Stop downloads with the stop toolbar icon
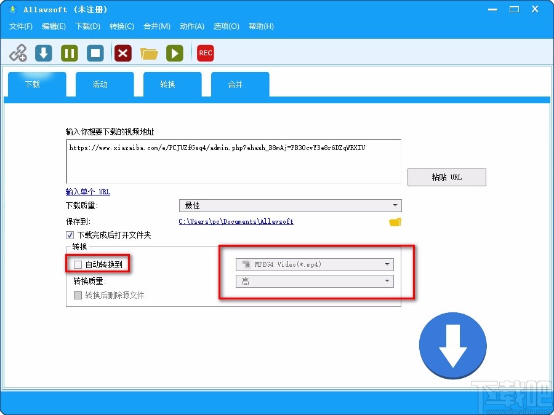This screenshot has width=554, height=415. click(x=95, y=53)
